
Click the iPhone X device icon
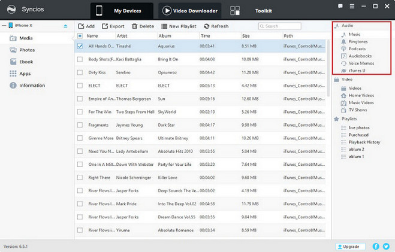click(11, 25)
